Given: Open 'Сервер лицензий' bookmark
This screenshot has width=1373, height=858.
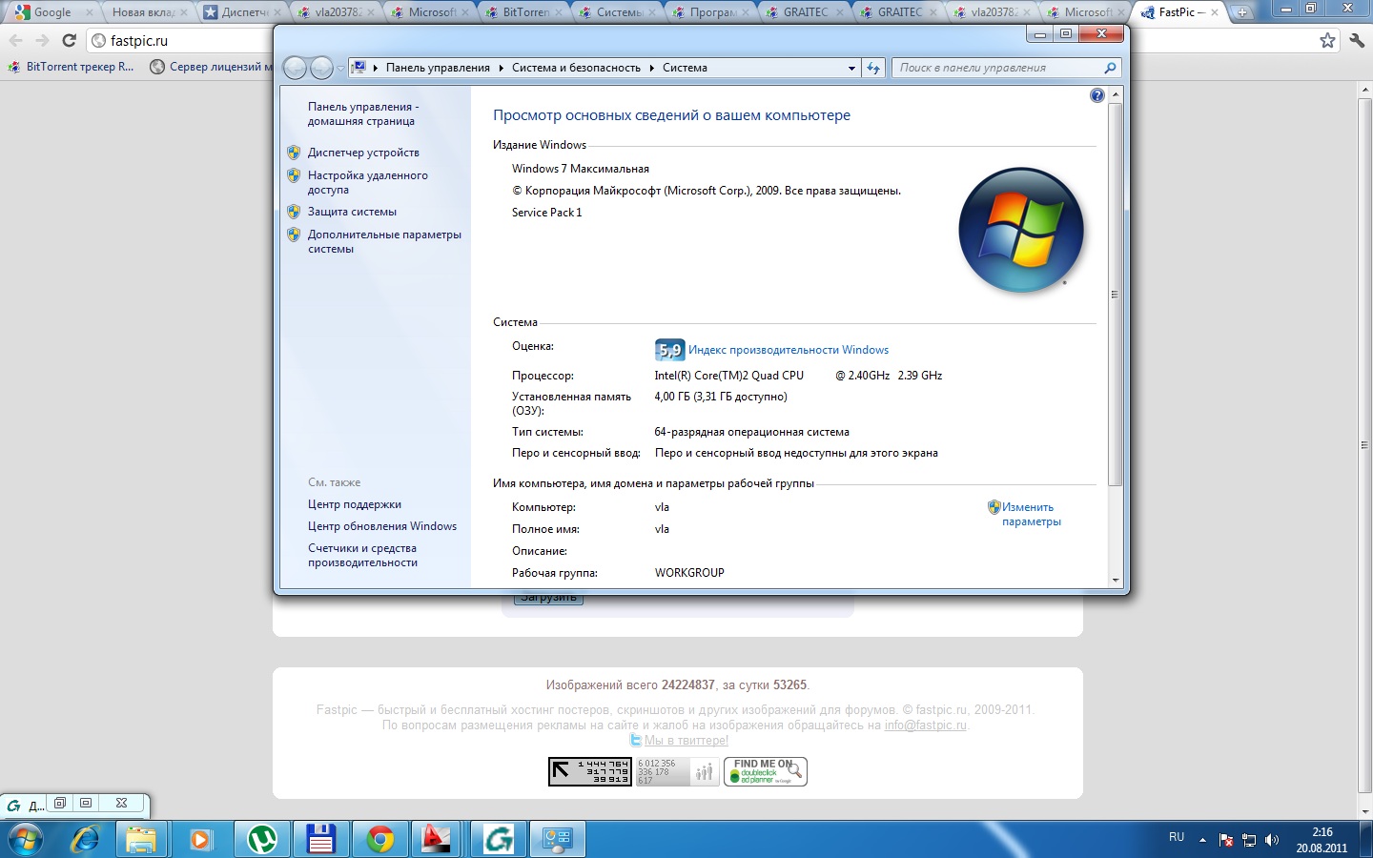Looking at the screenshot, I should [x=212, y=67].
